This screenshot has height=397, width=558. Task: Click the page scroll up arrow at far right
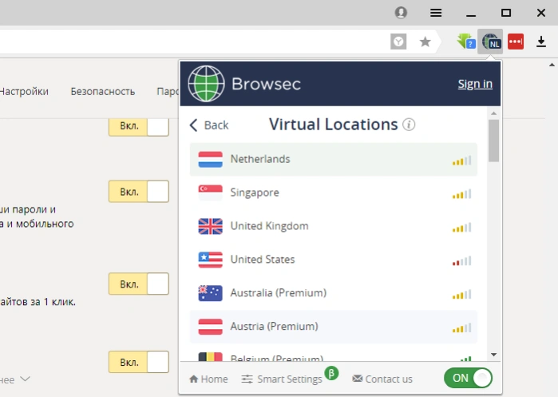click(552, 65)
